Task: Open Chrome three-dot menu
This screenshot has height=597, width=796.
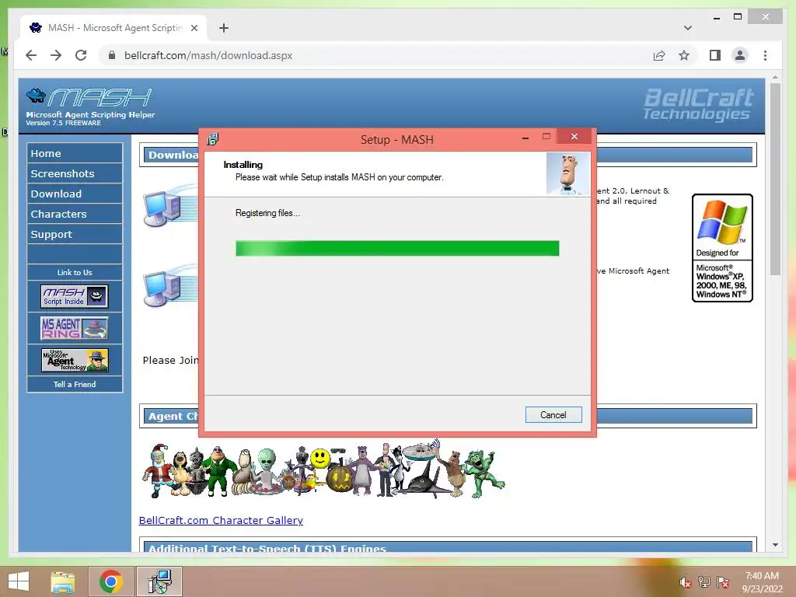Action: click(765, 55)
